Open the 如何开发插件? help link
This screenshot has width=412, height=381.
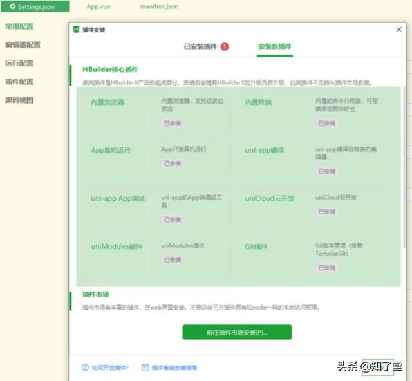point(110,367)
